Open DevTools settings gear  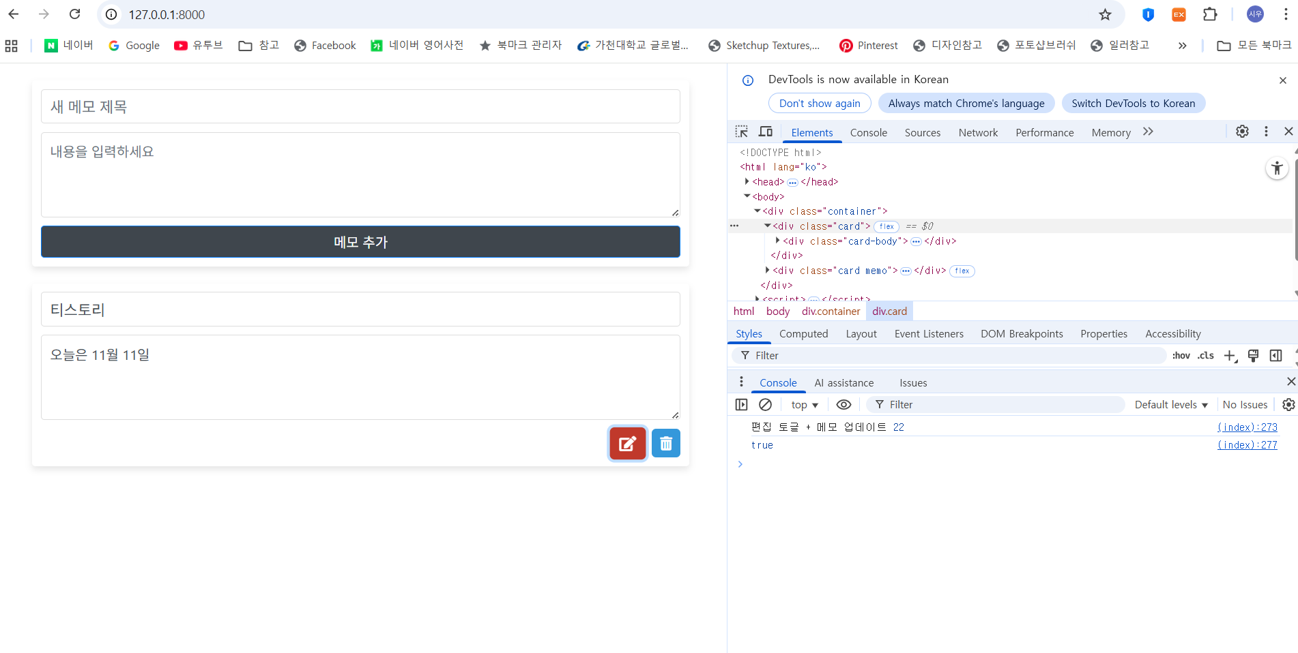1242,132
